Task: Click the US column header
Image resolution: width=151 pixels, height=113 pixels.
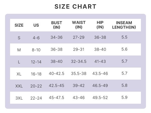Action: click(36, 25)
